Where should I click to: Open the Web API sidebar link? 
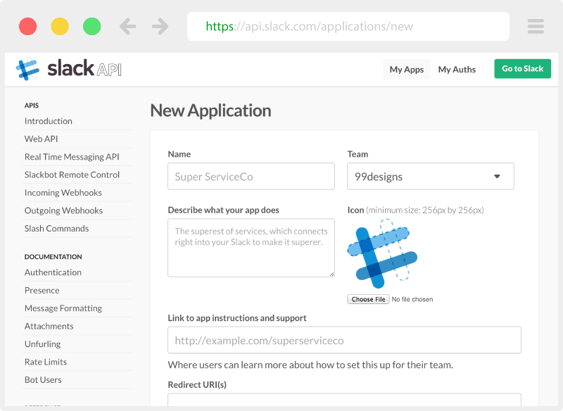41,139
